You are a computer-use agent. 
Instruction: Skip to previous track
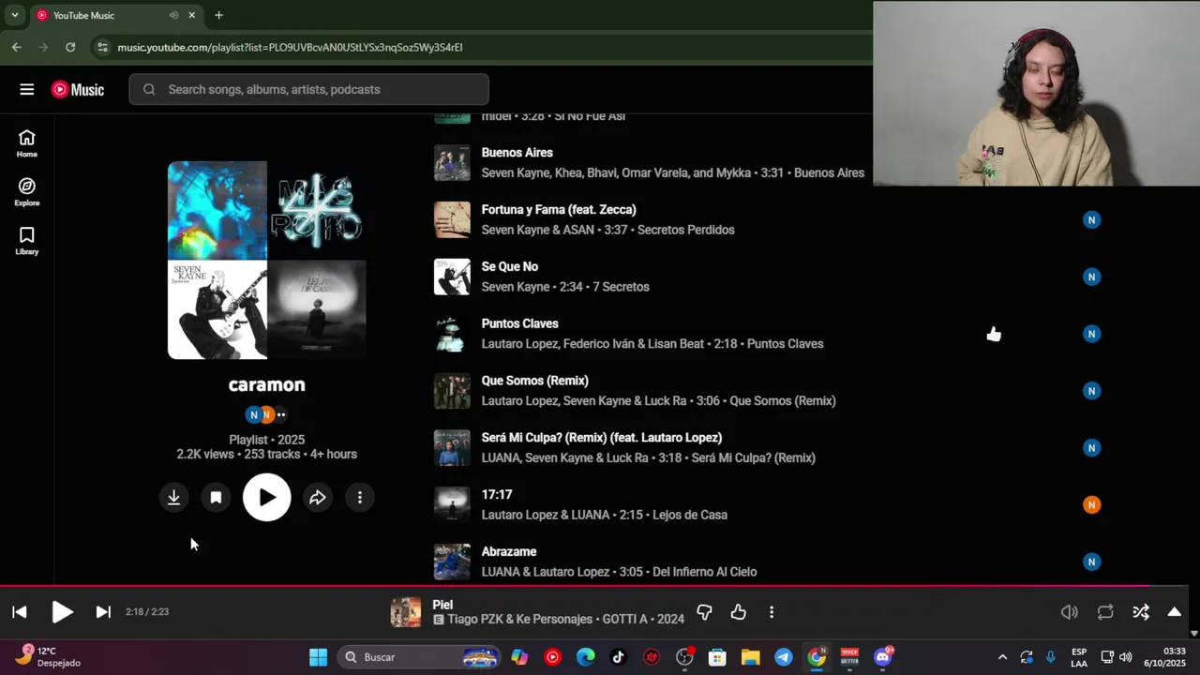coord(19,612)
